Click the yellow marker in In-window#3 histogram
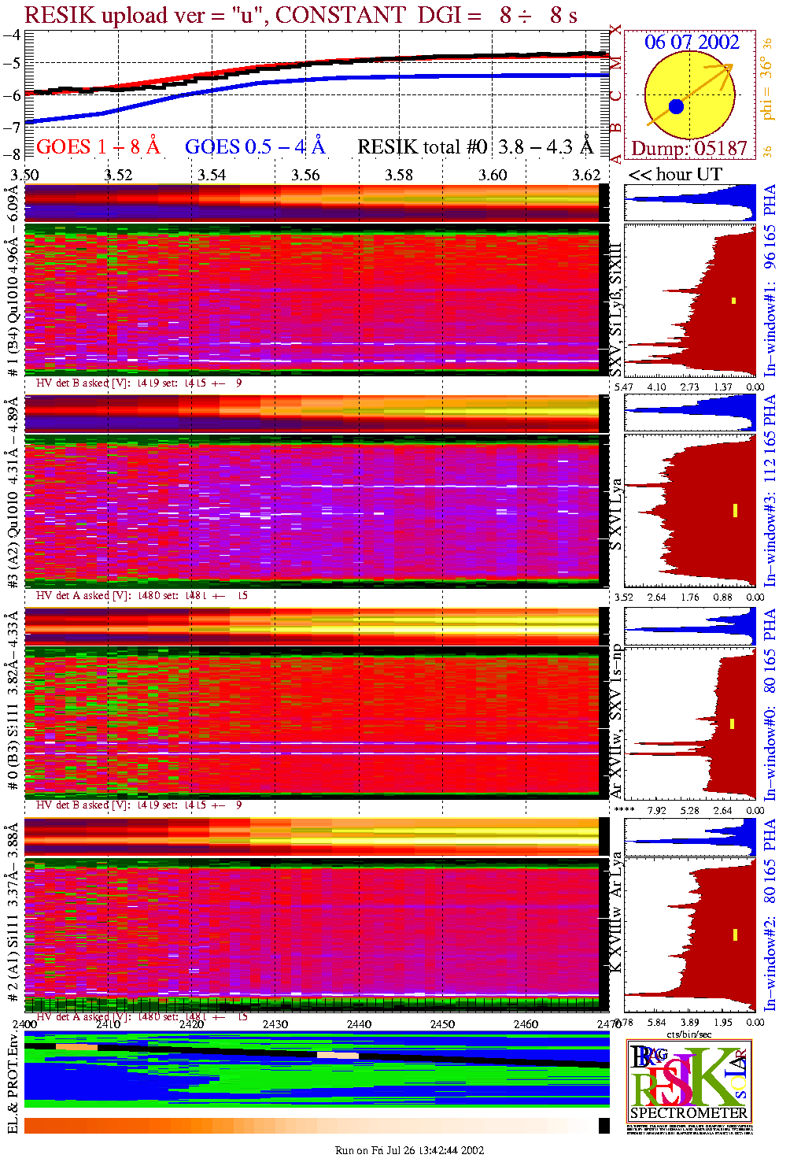The height and width of the screenshot is (1162, 790). (x=735, y=510)
